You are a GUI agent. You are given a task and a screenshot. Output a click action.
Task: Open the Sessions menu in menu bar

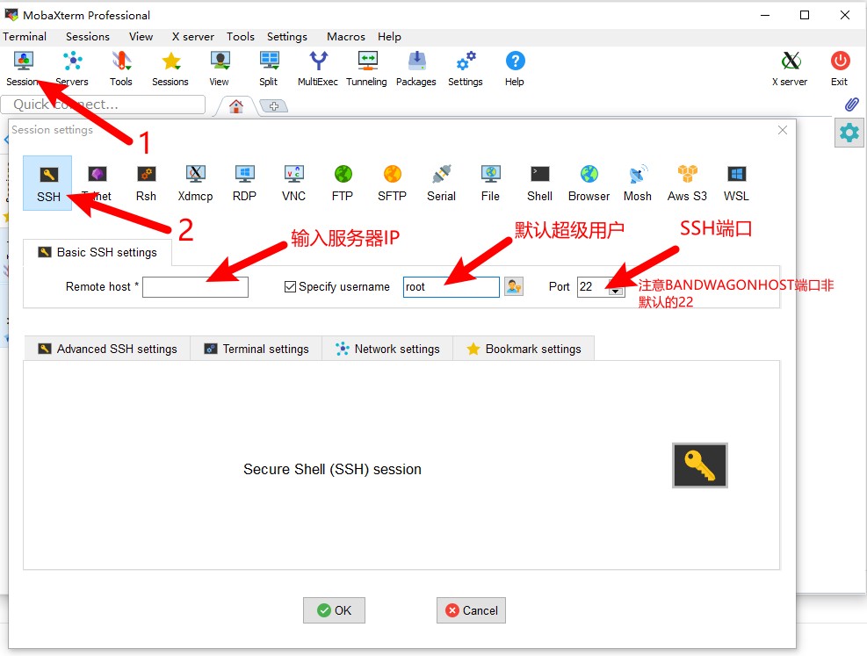[x=88, y=37]
